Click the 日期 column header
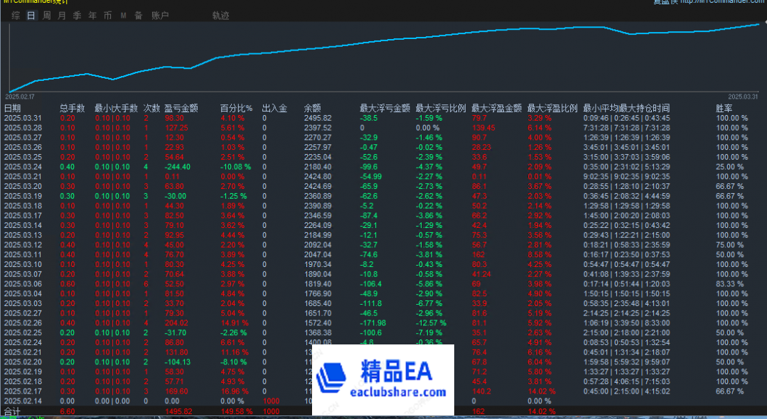Screen dimensions: 767x419 tap(13, 108)
